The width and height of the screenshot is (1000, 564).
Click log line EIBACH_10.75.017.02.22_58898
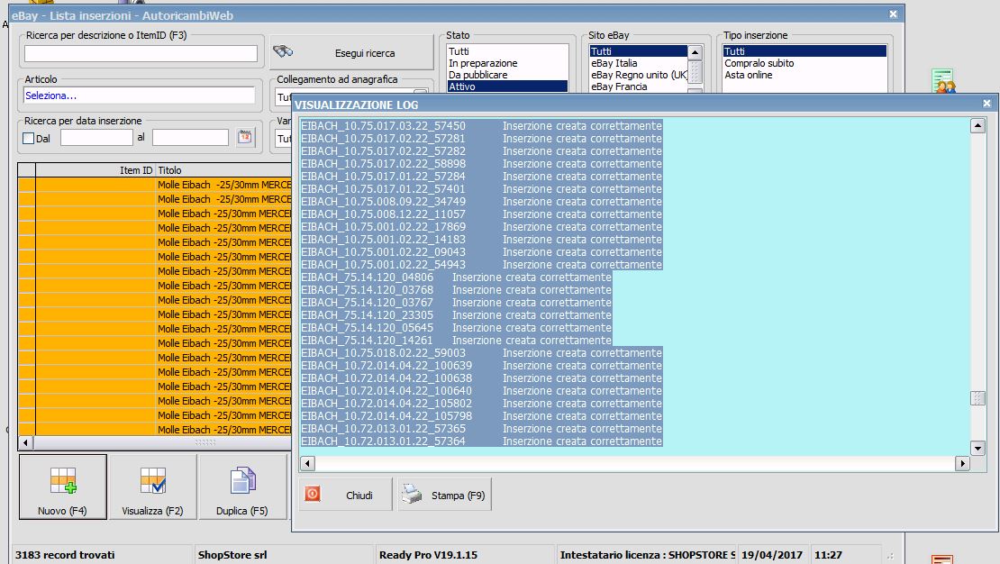pyautogui.click(x=481, y=164)
